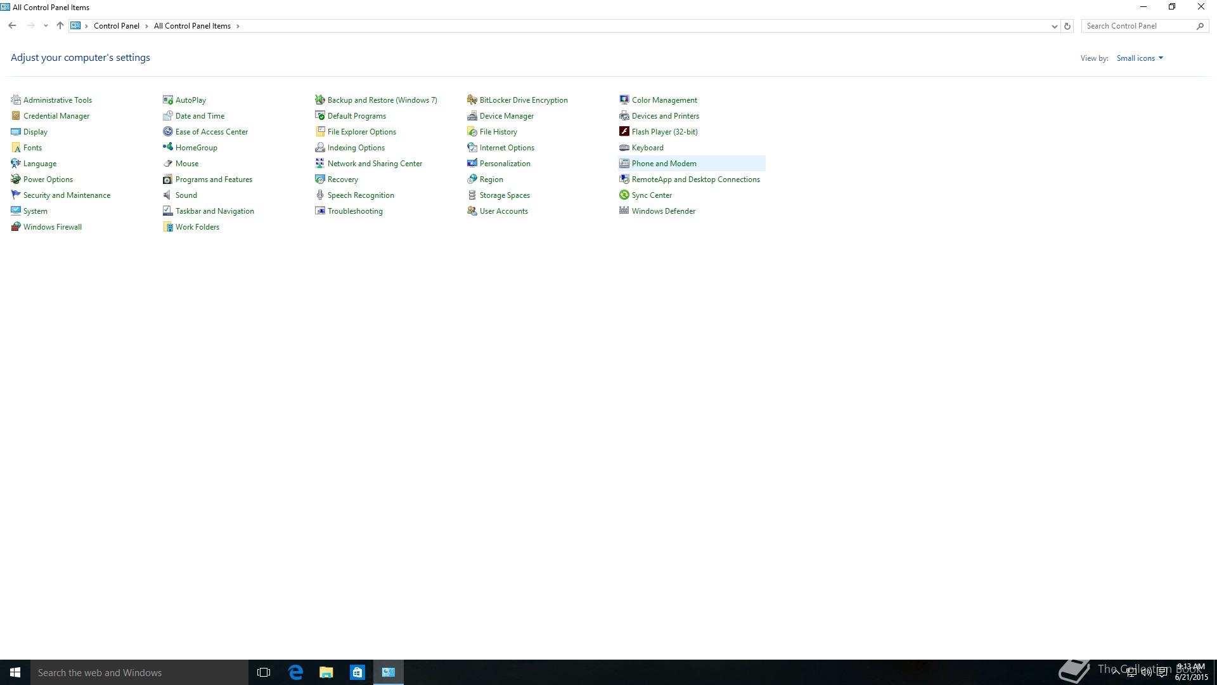Open the AutoPlay icon

coord(168,100)
